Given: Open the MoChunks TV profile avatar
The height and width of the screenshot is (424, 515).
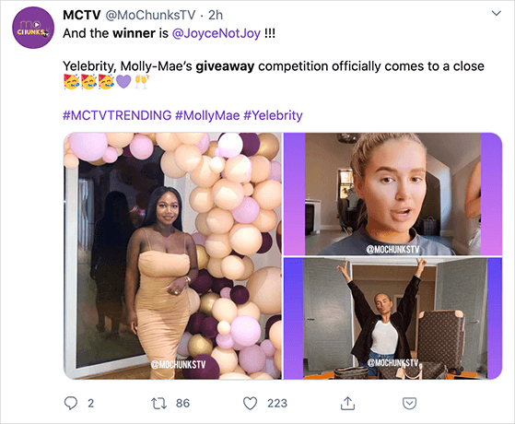Looking at the screenshot, I should click(x=33, y=28).
